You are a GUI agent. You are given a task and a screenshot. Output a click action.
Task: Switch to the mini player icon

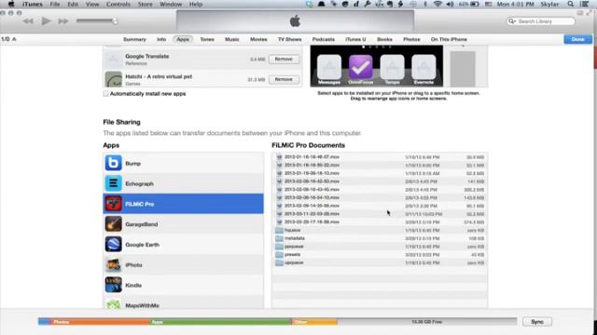(580, 13)
